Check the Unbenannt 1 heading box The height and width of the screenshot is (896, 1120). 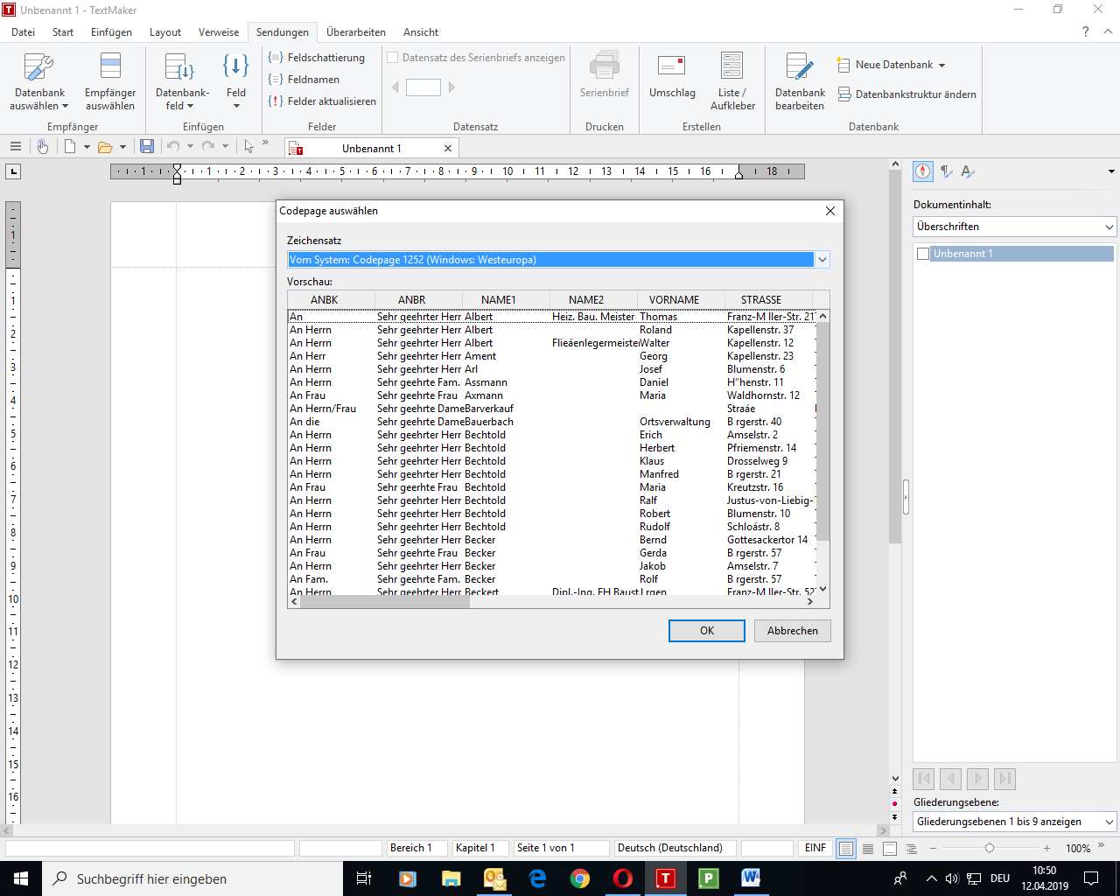[923, 254]
